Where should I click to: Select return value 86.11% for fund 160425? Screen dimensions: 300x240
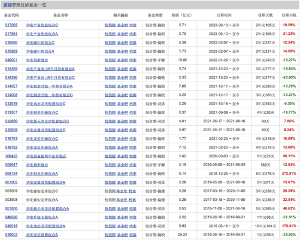click(x=289, y=156)
